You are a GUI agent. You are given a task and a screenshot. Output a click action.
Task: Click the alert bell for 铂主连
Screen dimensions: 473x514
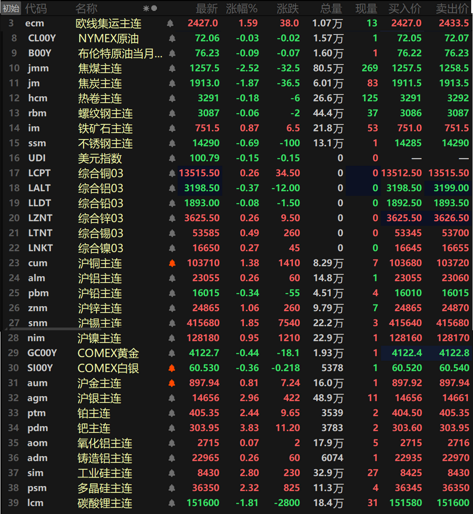tap(171, 413)
